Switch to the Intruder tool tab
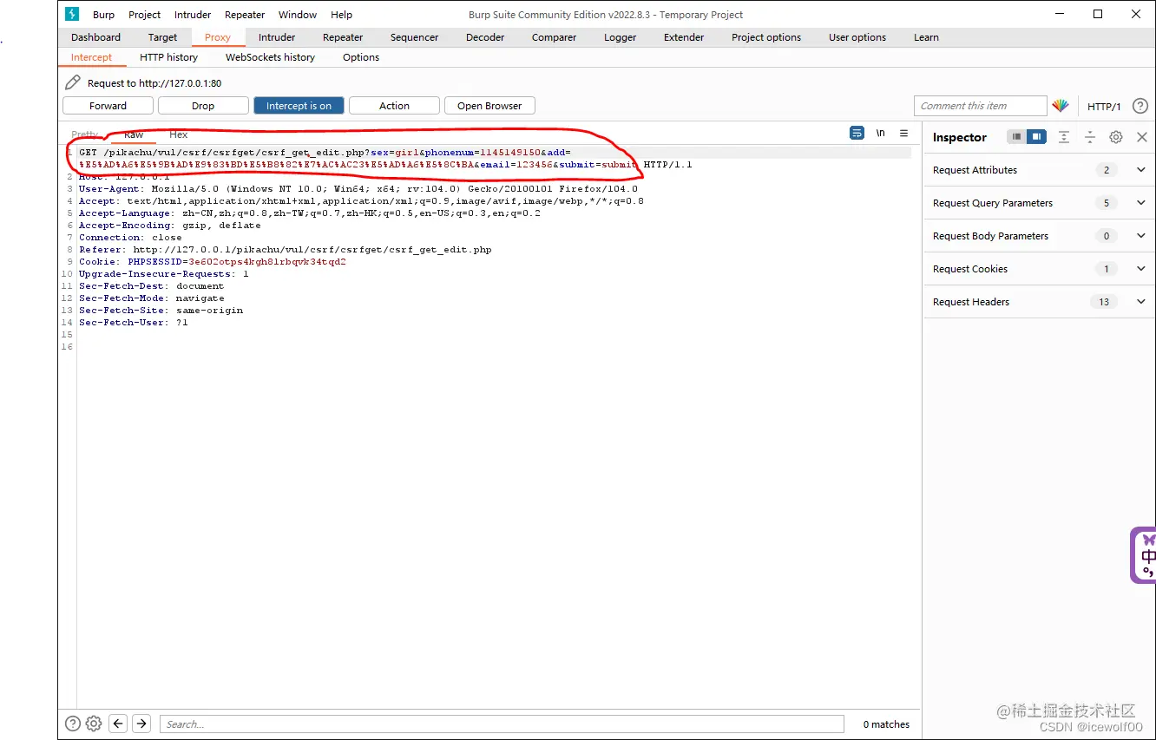The width and height of the screenshot is (1156, 740). click(277, 37)
